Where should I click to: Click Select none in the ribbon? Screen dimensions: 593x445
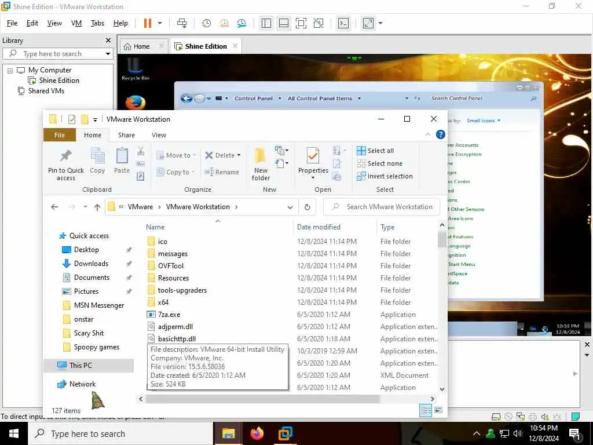(380, 163)
